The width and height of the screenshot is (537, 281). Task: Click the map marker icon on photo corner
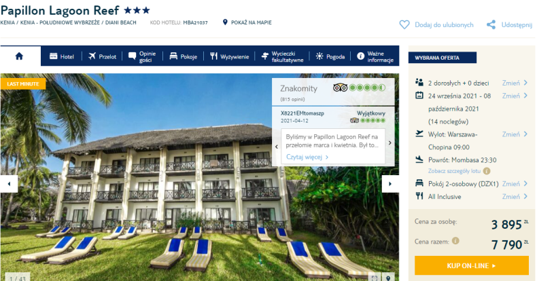coord(388,278)
